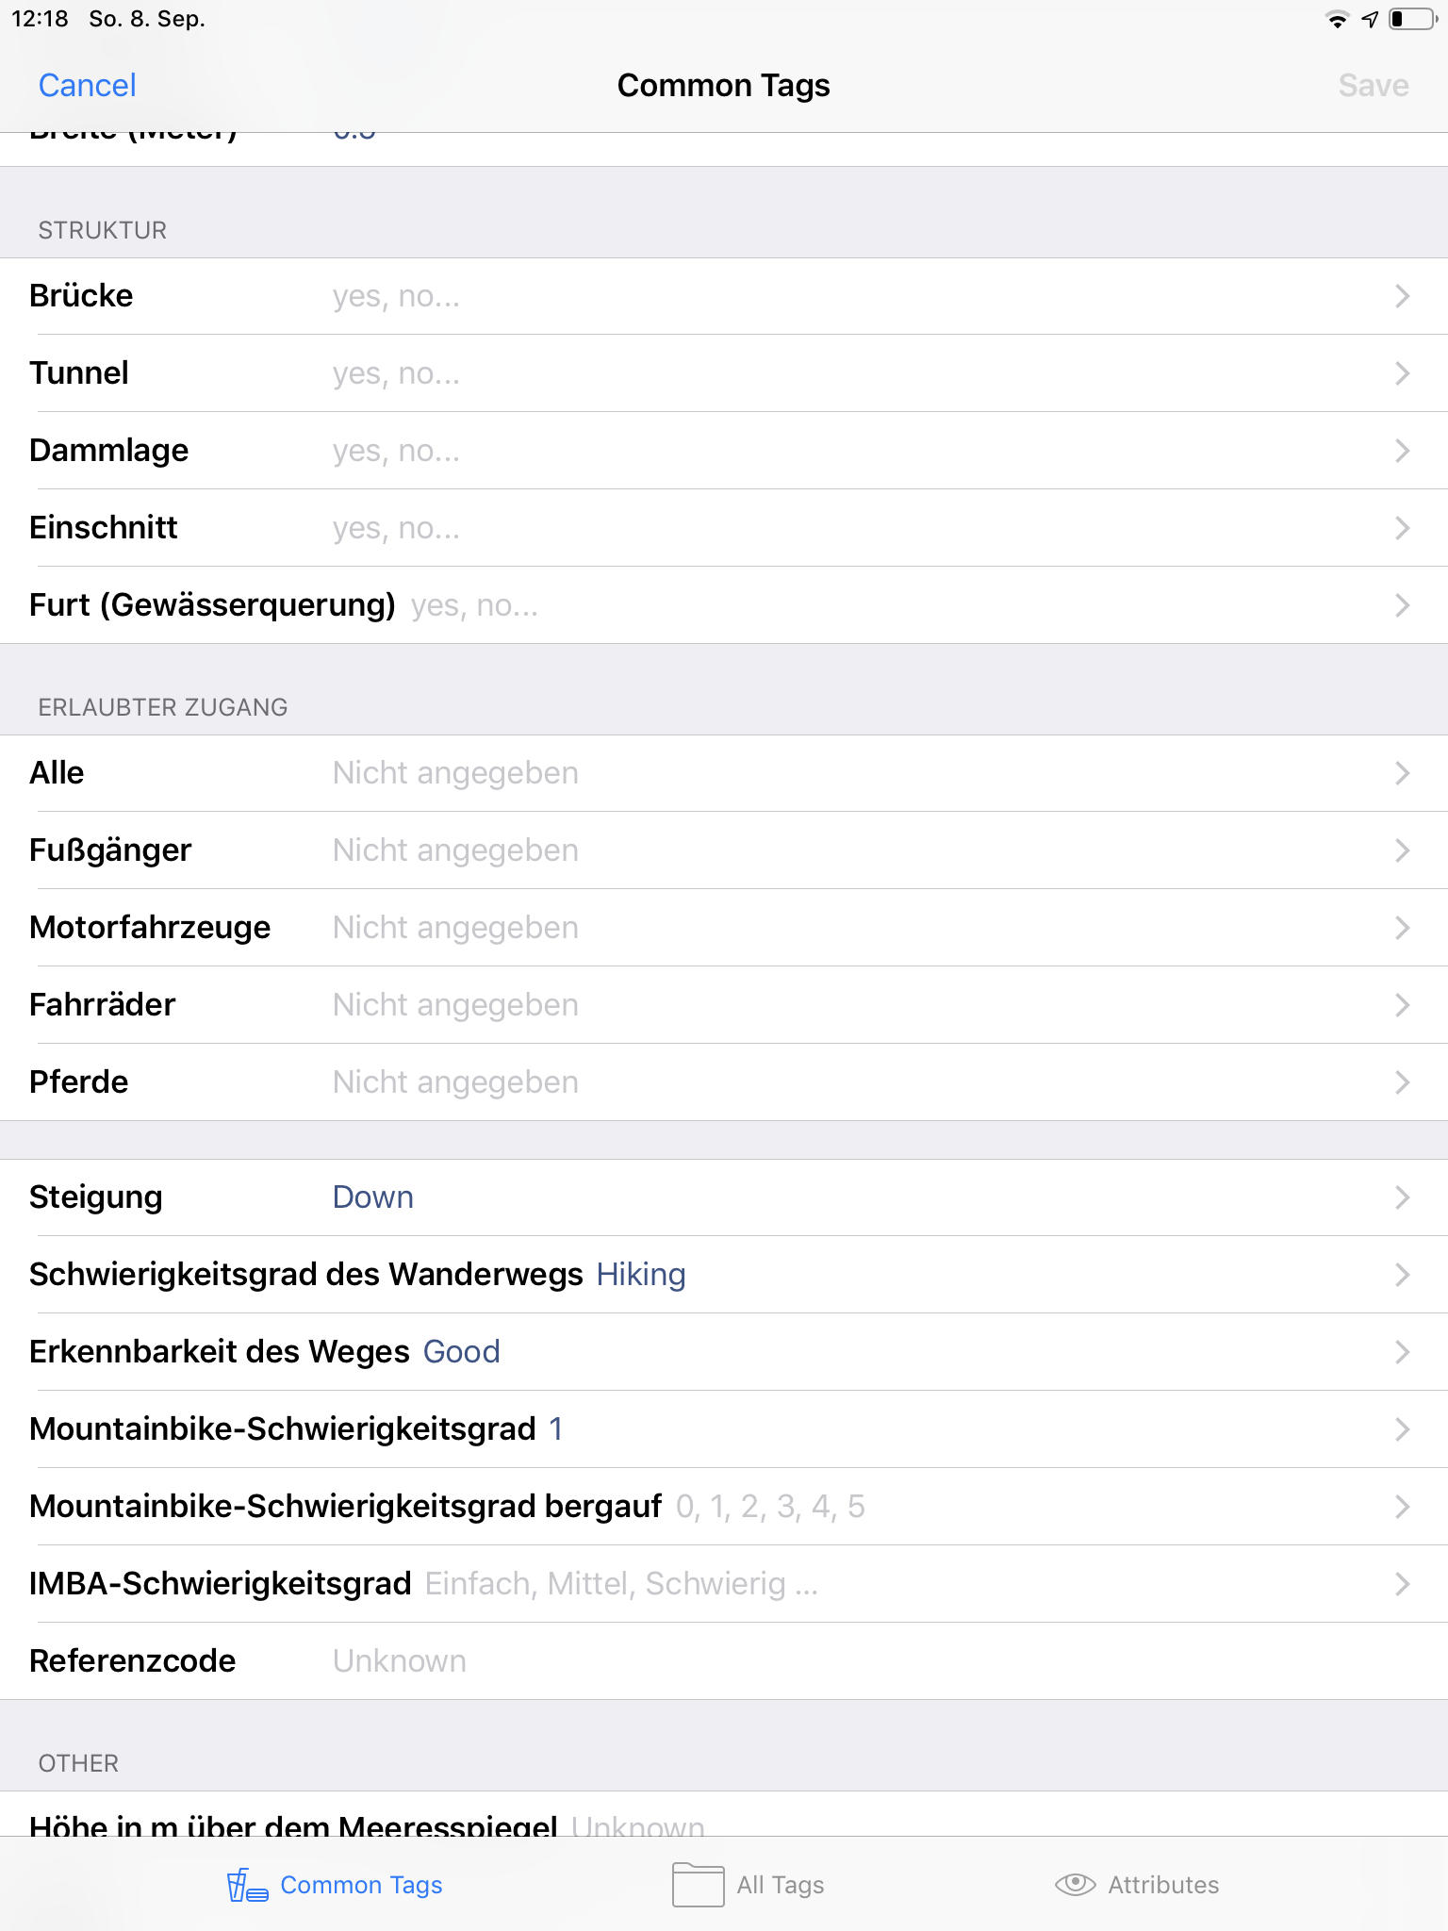Image resolution: width=1448 pixels, height=1931 pixels.
Task: Tap the location arrow status icon
Action: click(1370, 20)
